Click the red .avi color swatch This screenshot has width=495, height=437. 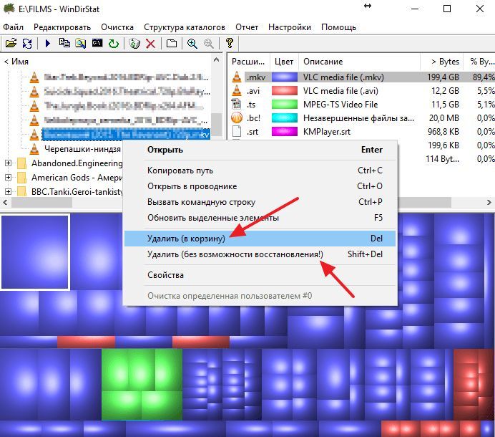(285, 91)
